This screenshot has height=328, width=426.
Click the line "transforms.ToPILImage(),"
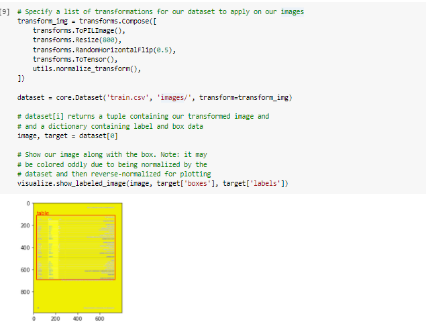79,31
